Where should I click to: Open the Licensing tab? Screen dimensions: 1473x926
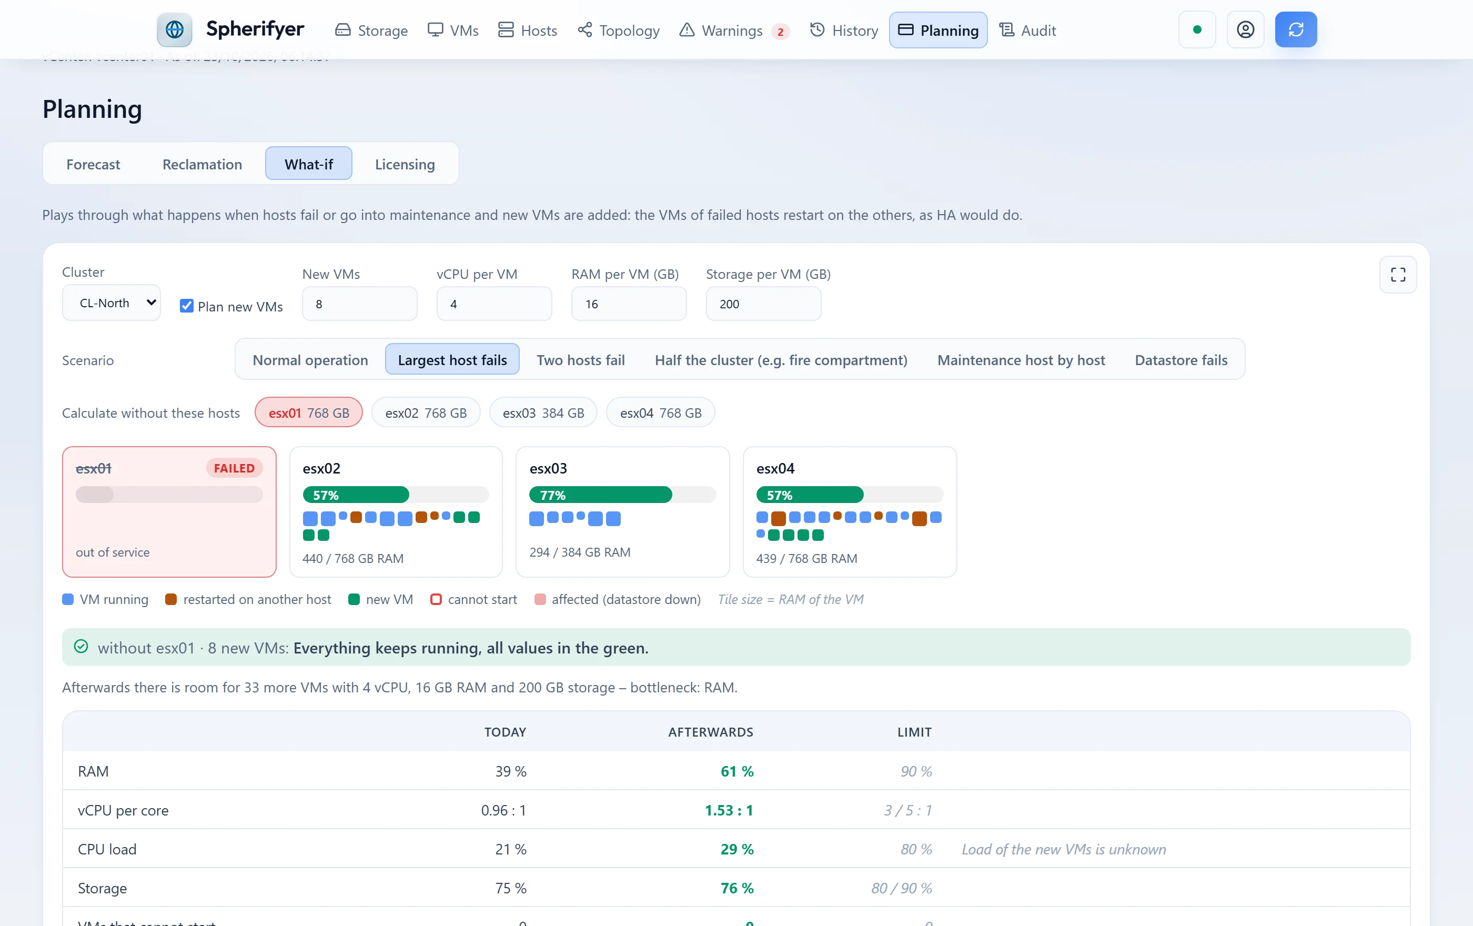tap(405, 164)
